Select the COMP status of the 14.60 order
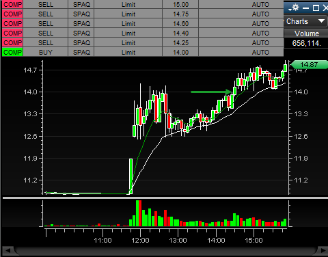Screen dimensions: 328x257 [x=12, y=24]
